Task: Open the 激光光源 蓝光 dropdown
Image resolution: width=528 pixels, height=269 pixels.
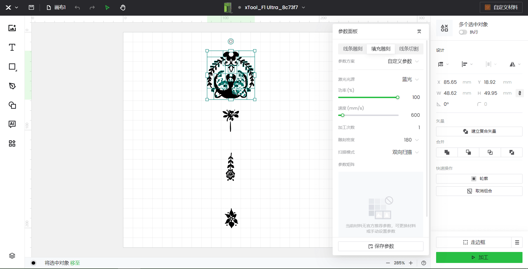Action: [410, 79]
